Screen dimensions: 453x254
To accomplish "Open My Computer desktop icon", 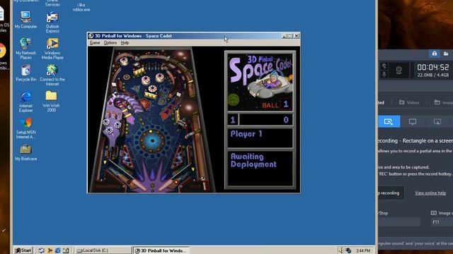I will pos(25,20).
